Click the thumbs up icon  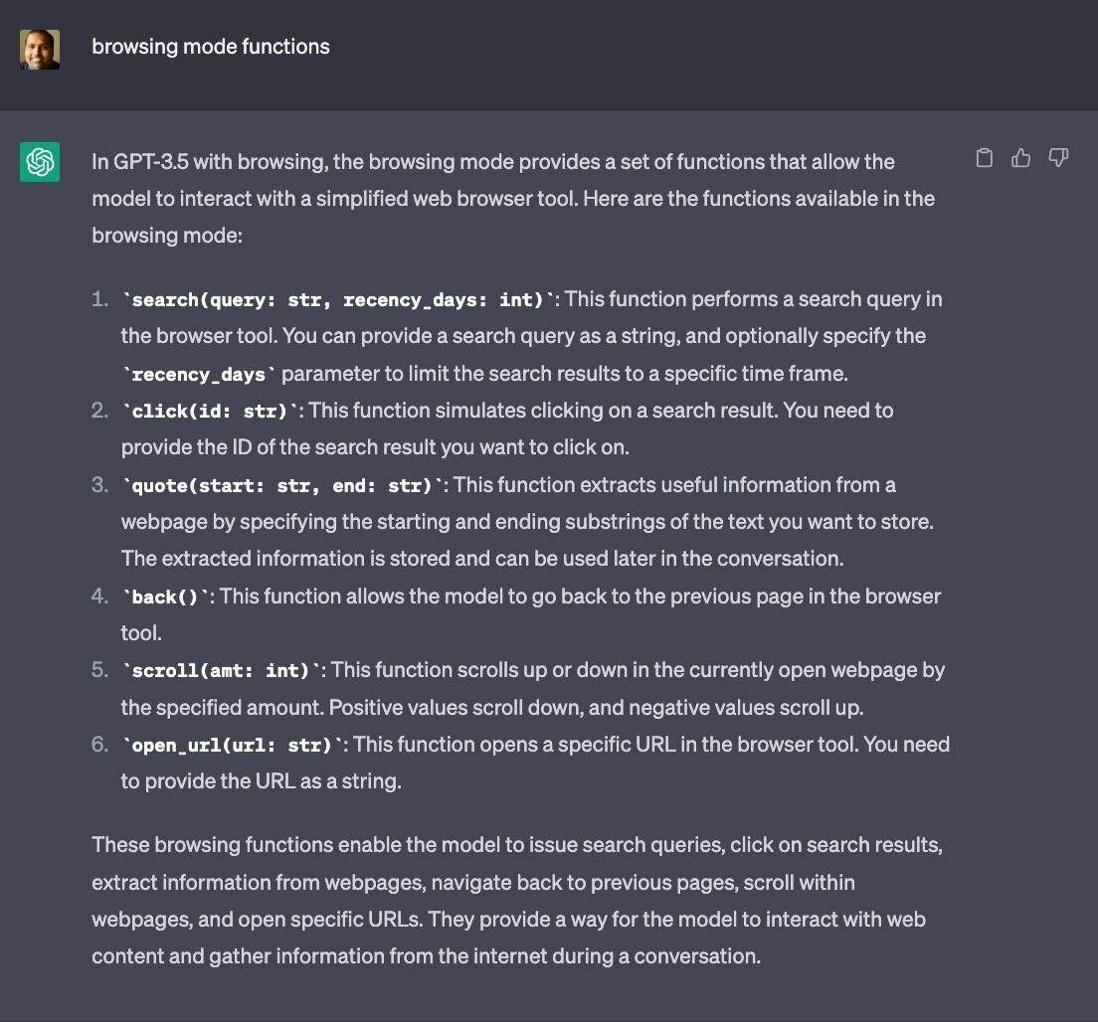pos(1021,158)
